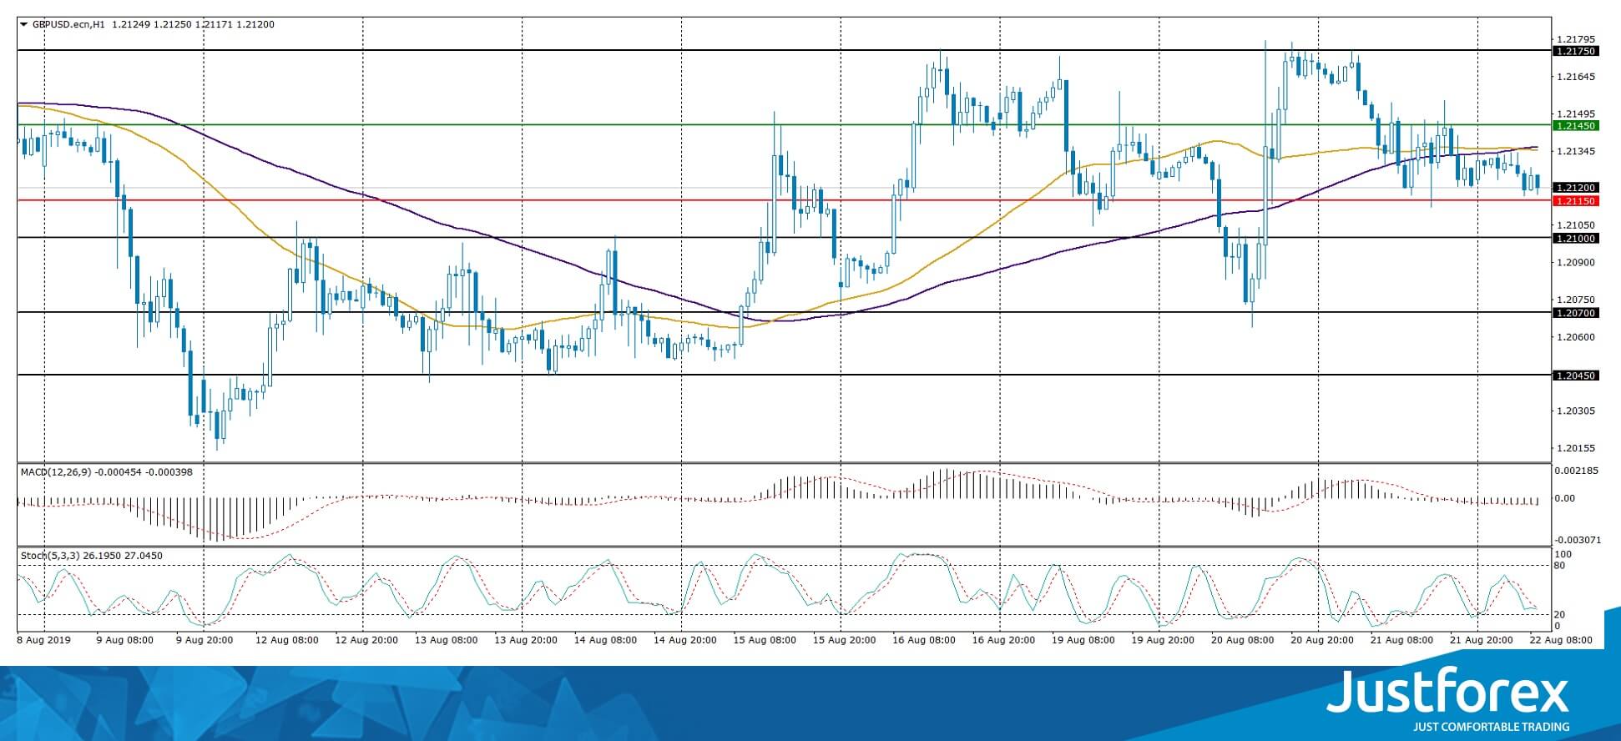Click the 21 Aug 20:00 time label
This screenshot has height=741, width=1621.
(1482, 641)
